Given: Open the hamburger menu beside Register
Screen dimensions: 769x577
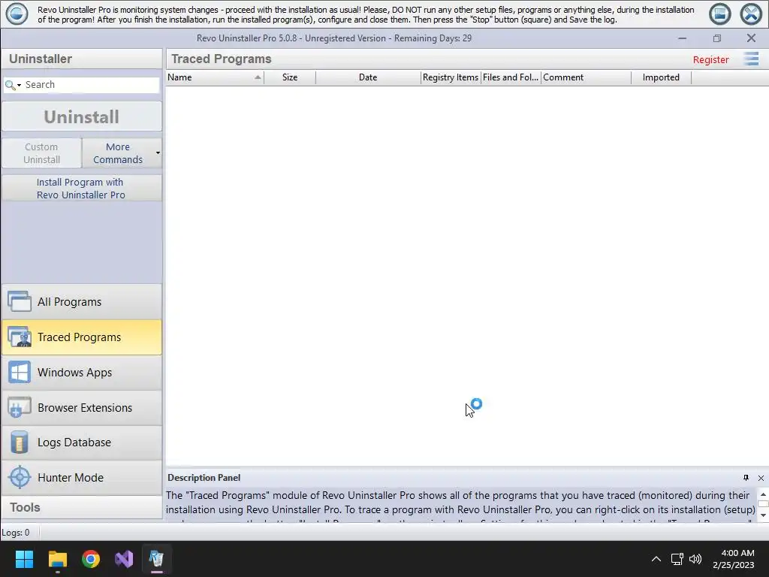Looking at the screenshot, I should tap(751, 59).
